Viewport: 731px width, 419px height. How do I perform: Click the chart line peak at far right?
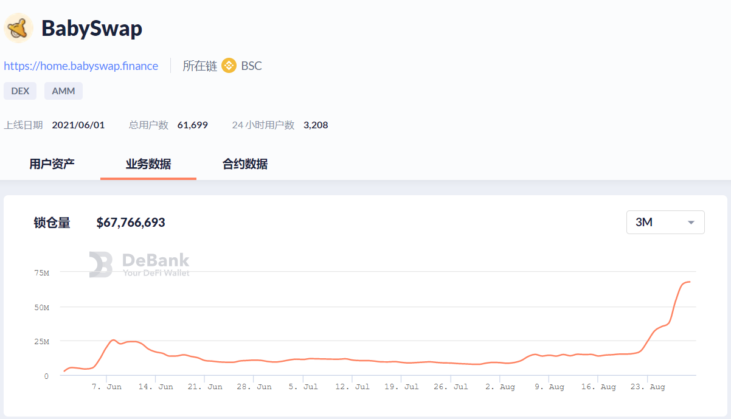click(x=688, y=282)
